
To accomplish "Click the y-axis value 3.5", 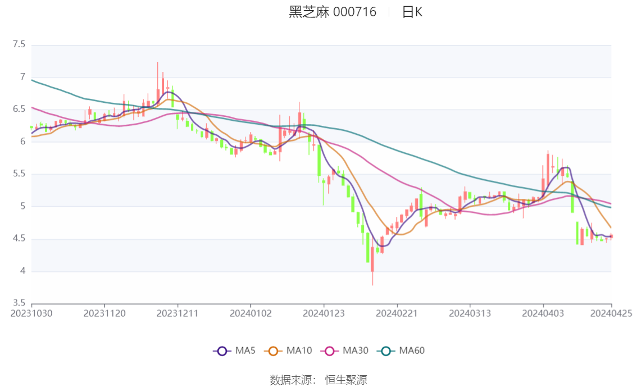I will [x=19, y=303].
